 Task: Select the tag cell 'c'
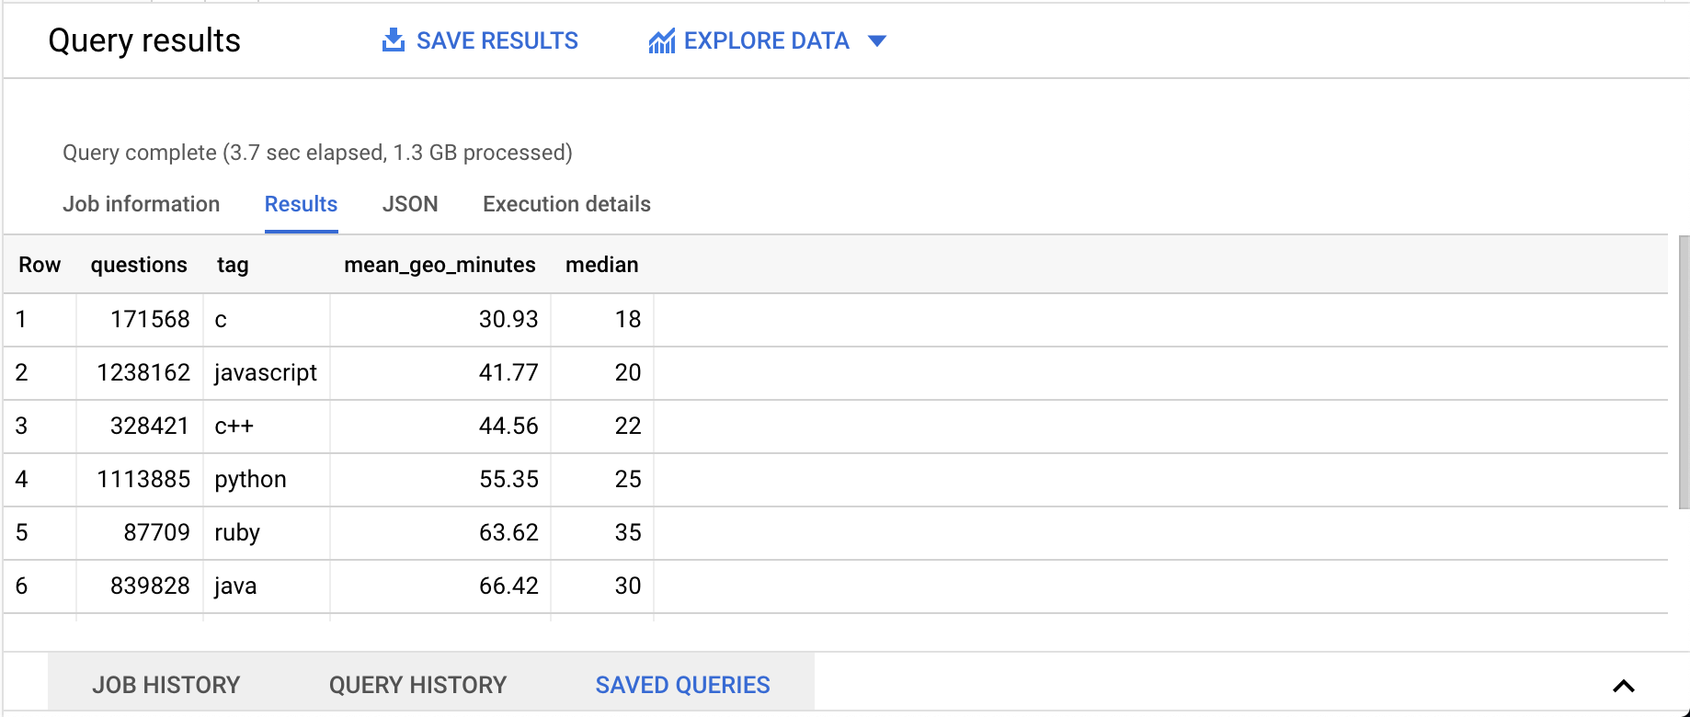(x=267, y=320)
